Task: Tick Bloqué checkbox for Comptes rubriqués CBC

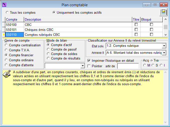Action: click(151, 35)
